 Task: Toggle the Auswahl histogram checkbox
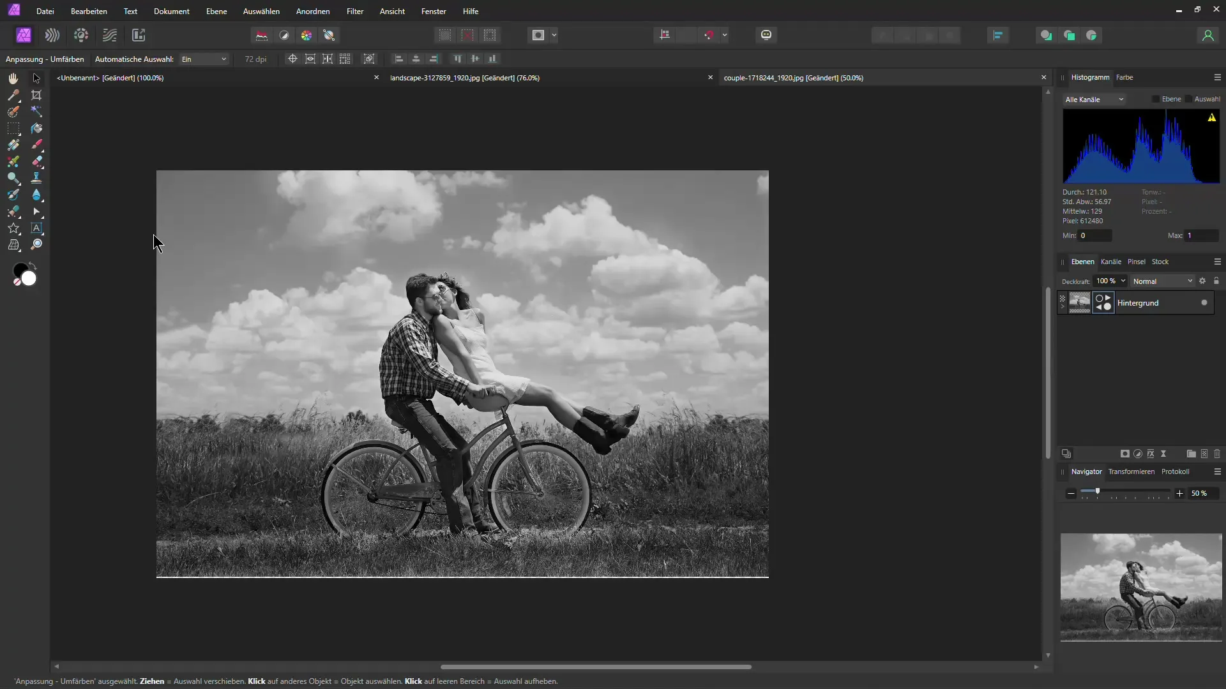point(1188,99)
